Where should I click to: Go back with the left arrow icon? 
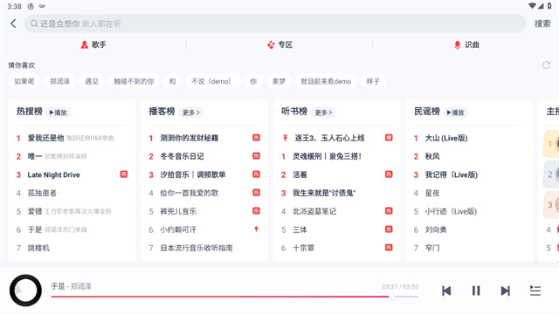pyautogui.click(x=13, y=24)
